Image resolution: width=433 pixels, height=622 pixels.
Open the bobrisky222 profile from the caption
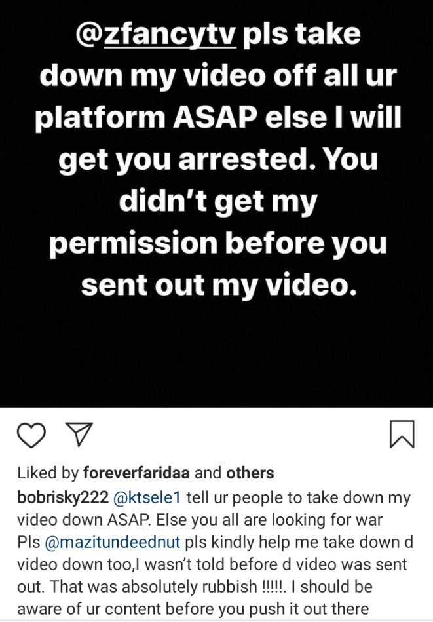(64, 497)
